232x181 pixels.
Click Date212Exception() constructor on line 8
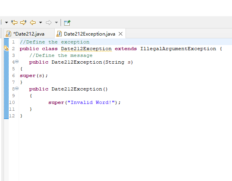[x=80, y=89]
